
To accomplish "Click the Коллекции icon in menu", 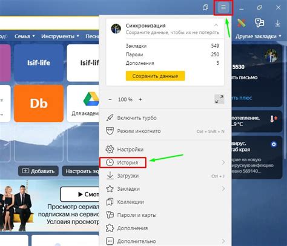I will (x=110, y=202).
